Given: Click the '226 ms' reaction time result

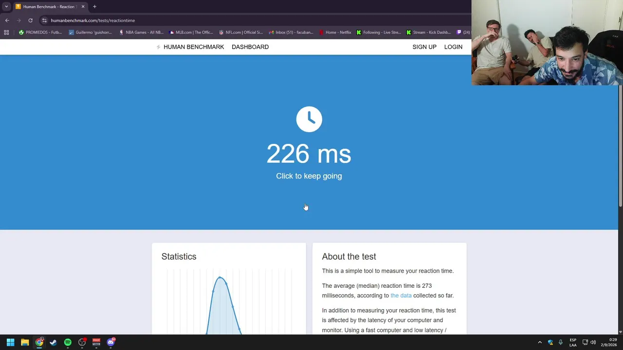Looking at the screenshot, I should coord(309,154).
